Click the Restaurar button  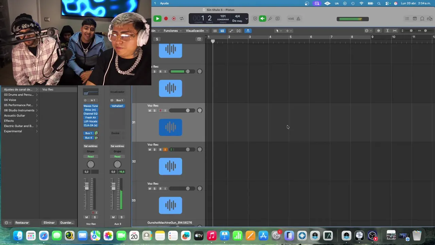(x=22, y=223)
